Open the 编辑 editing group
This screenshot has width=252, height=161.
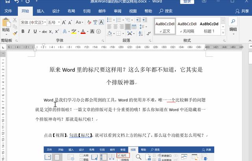coord(233,26)
